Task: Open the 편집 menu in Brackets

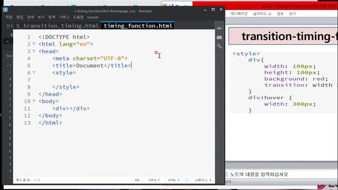Action: tap(20, 17)
